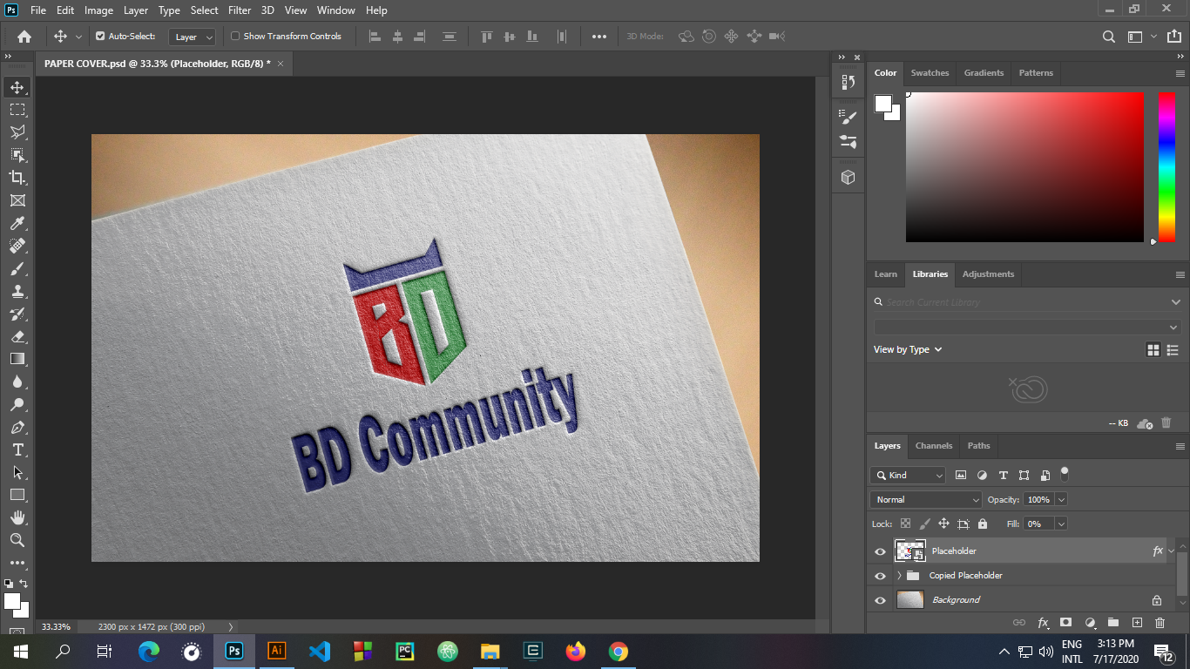Open the layer filter Kind dropdown
1190x669 pixels.
(x=908, y=476)
